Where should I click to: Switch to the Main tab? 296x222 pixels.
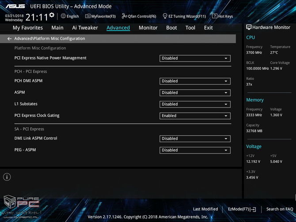pyautogui.click(x=57, y=28)
